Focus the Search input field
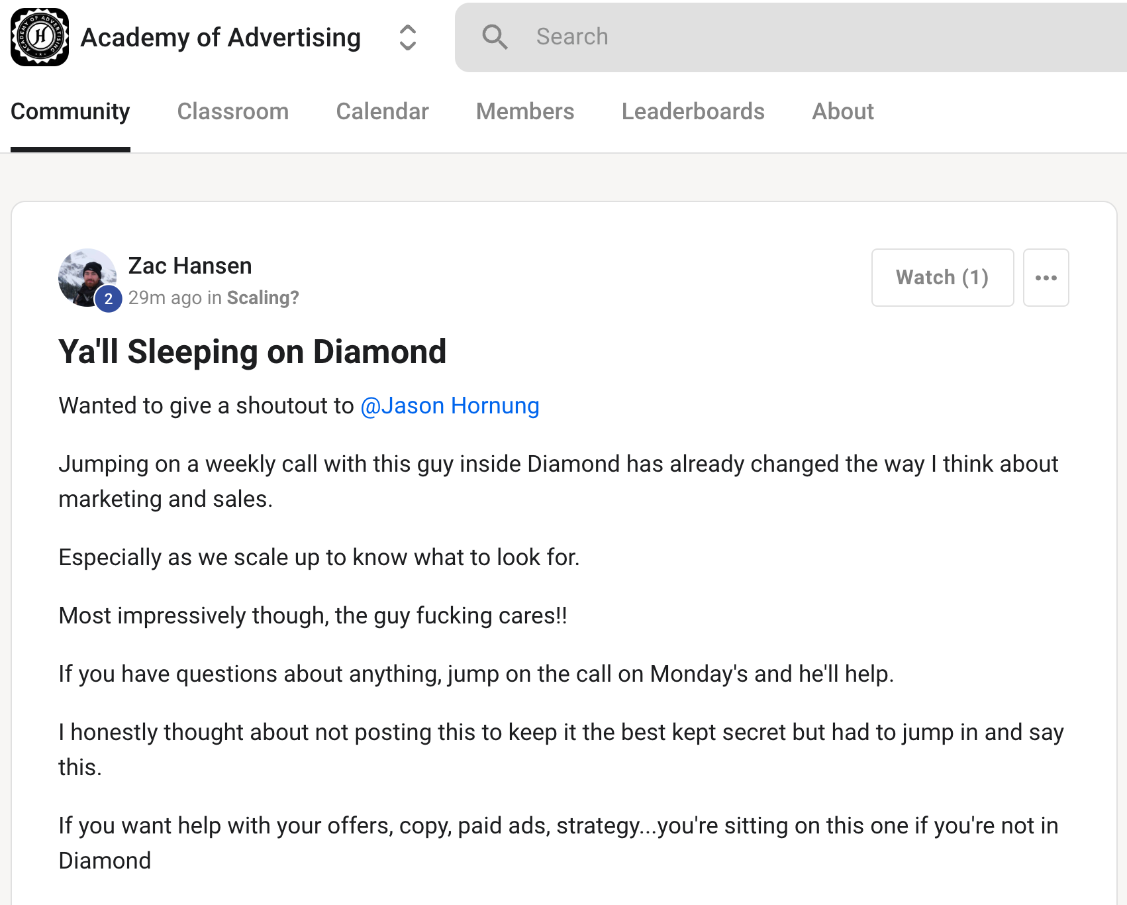 point(795,37)
